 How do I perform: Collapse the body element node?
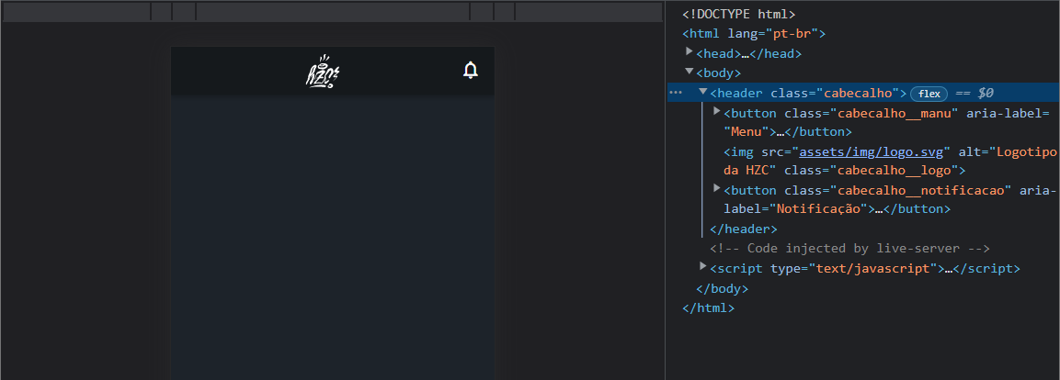[x=689, y=72]
